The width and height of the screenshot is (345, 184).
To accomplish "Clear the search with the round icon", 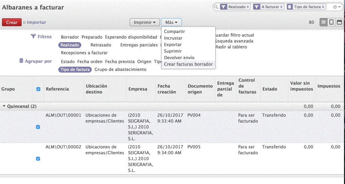I will [335, 7].
